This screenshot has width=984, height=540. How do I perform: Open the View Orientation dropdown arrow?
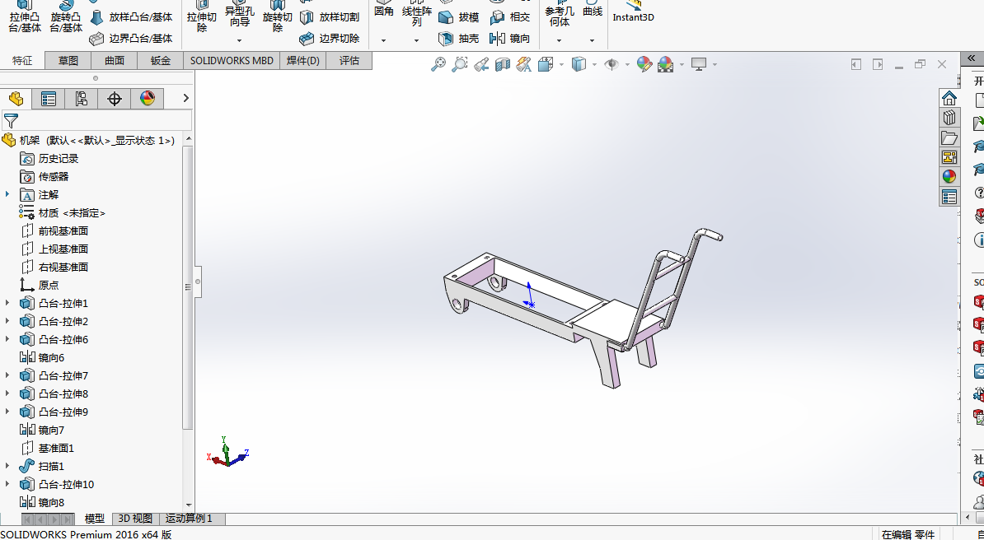click(x=561, y=64)
